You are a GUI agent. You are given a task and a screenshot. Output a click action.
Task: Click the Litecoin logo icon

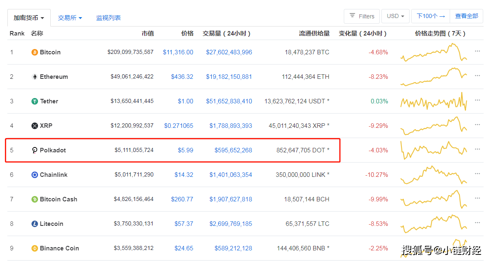[x=35, y=224]
